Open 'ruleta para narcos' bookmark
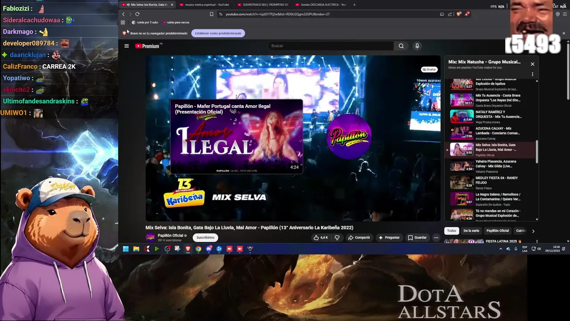The width and height of the screenshot is (570, 321). 176,22
